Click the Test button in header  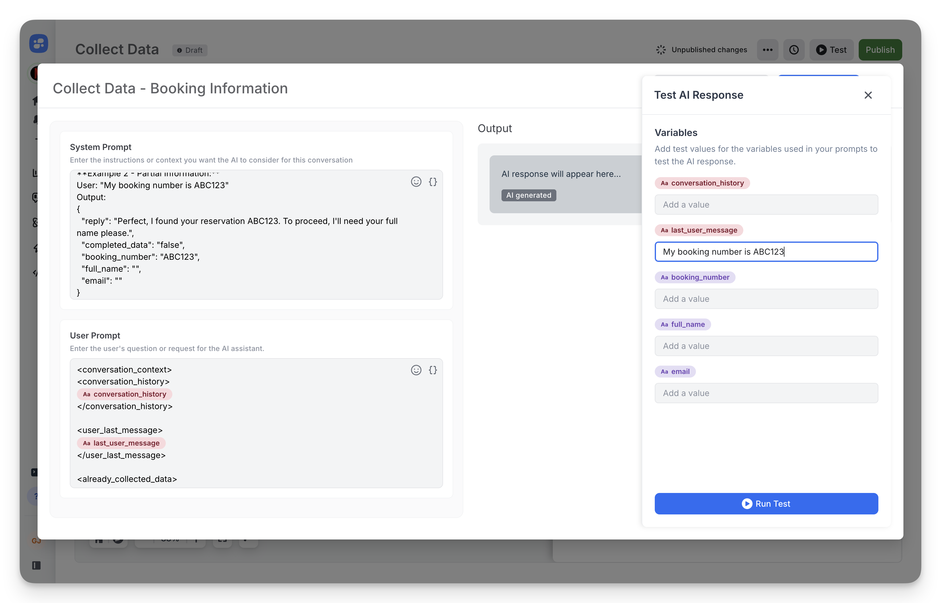click(831, 50)
